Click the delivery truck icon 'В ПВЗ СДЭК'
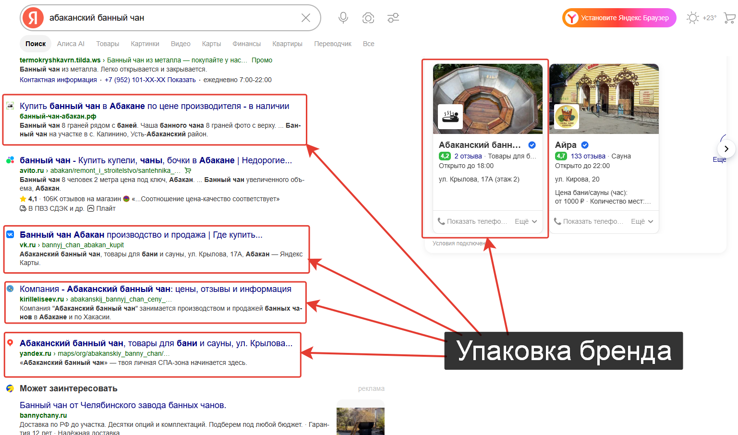Screen dimensions: 738x435 pyautogui.click(x=23, y=208)
